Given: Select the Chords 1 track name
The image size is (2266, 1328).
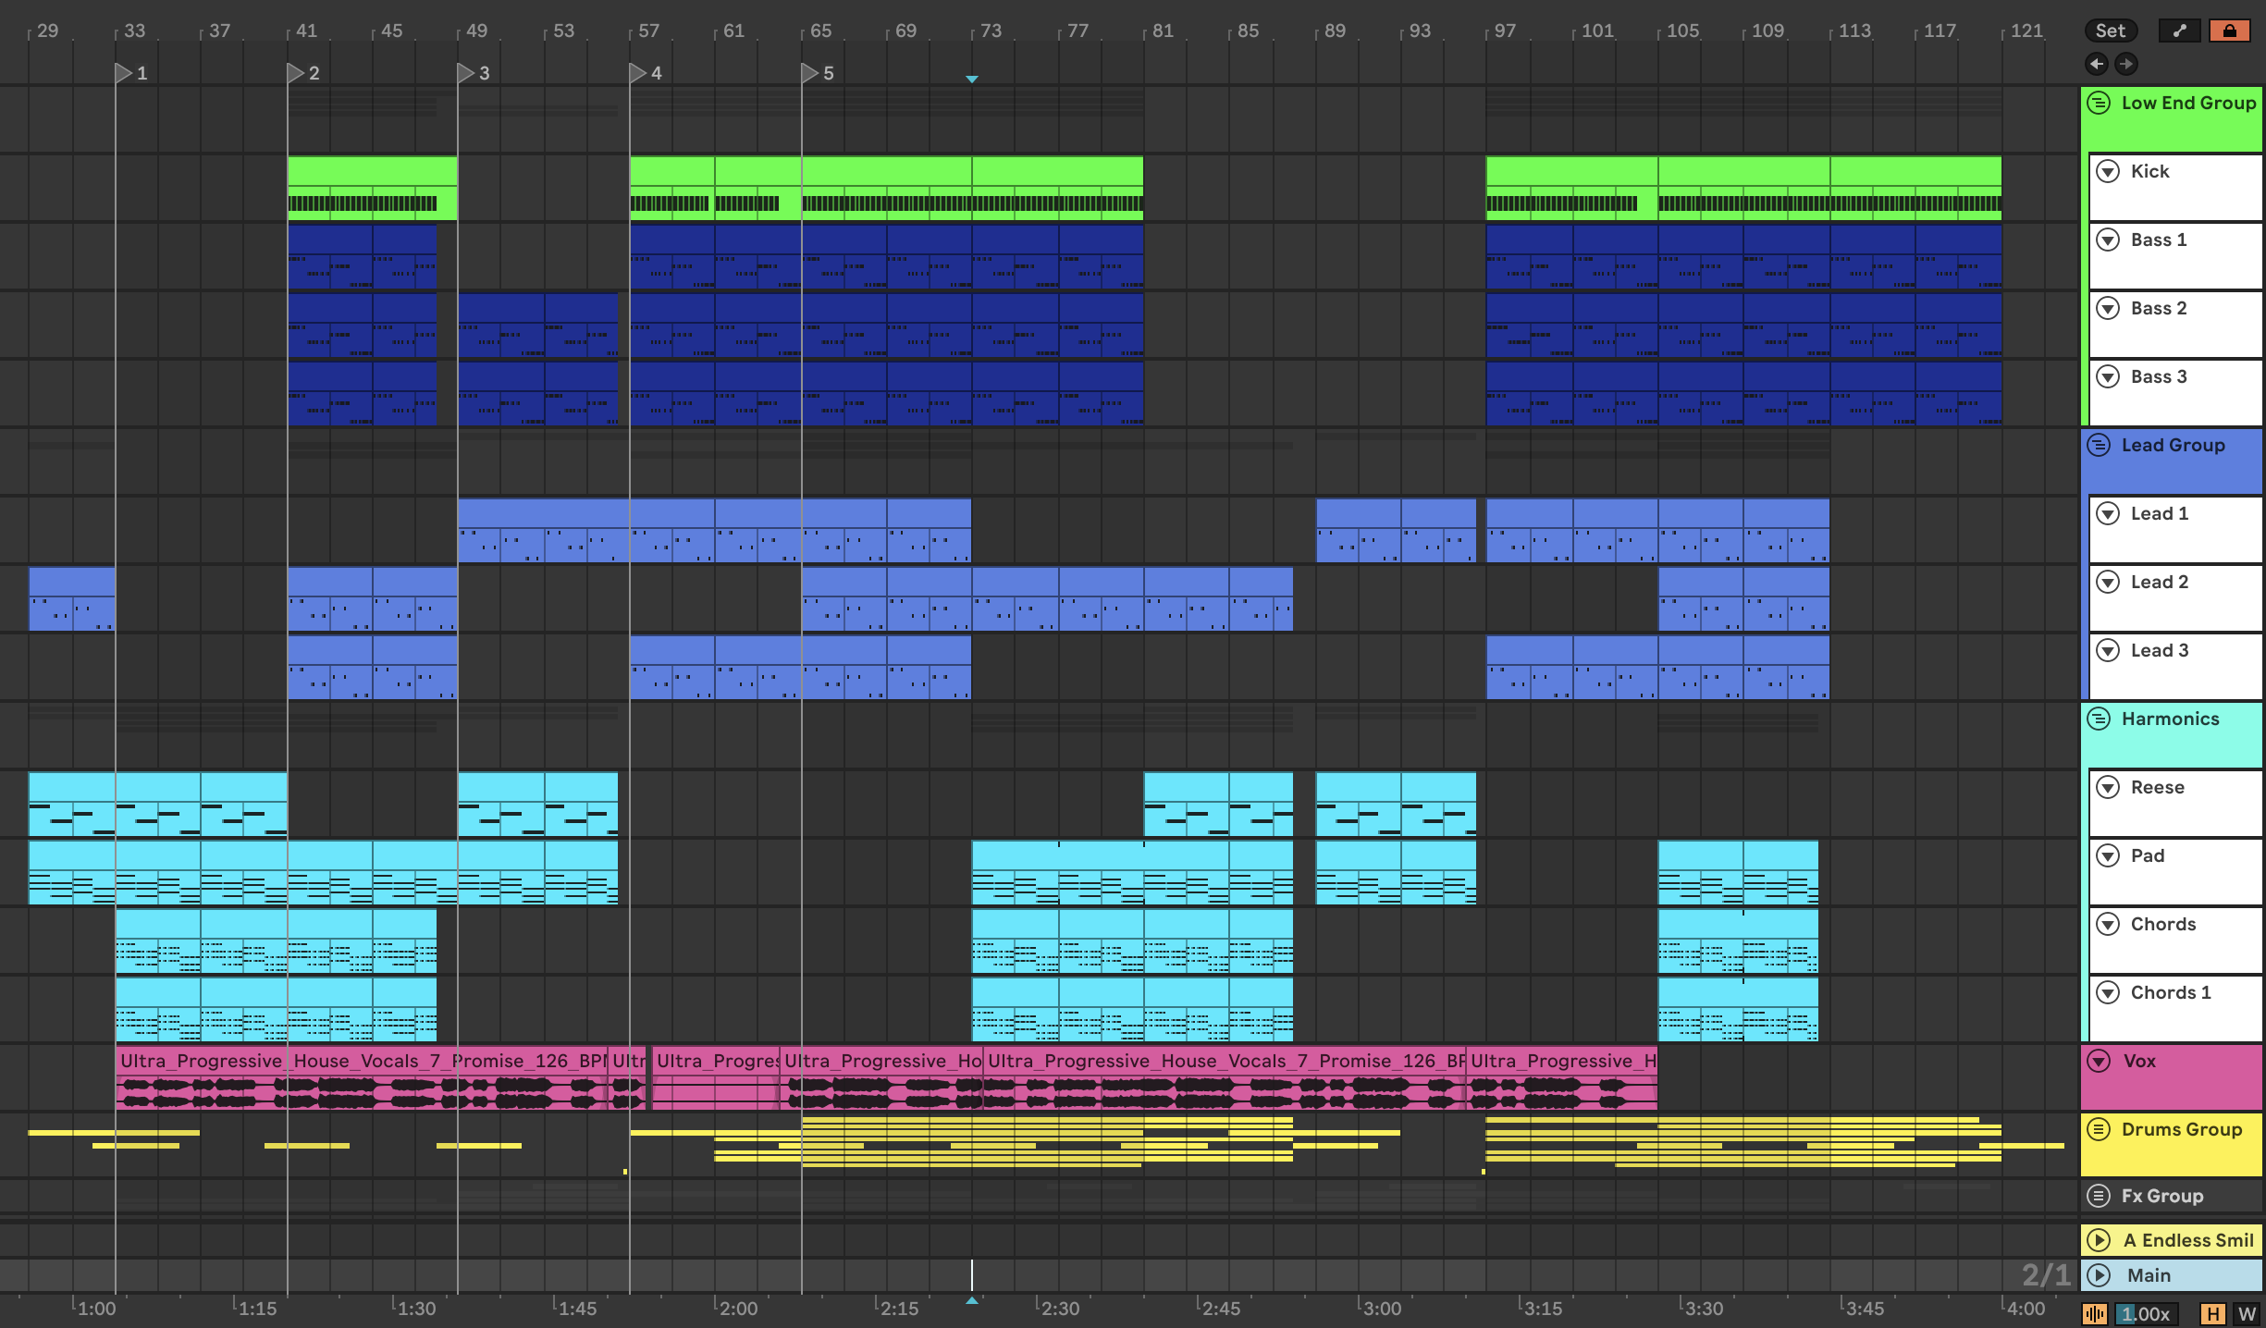Looking at the screenshot, I should coord(2170,992).
